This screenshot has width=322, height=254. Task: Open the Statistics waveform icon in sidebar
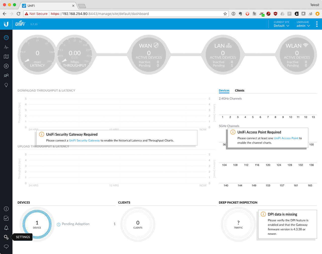(x=6, y=47)
